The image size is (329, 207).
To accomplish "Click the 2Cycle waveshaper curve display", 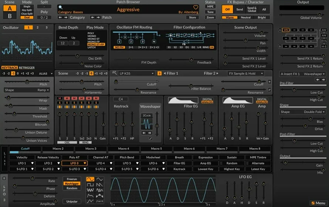I will (x=147, y=124).
